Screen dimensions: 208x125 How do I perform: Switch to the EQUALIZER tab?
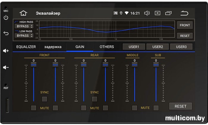(26, 47)
